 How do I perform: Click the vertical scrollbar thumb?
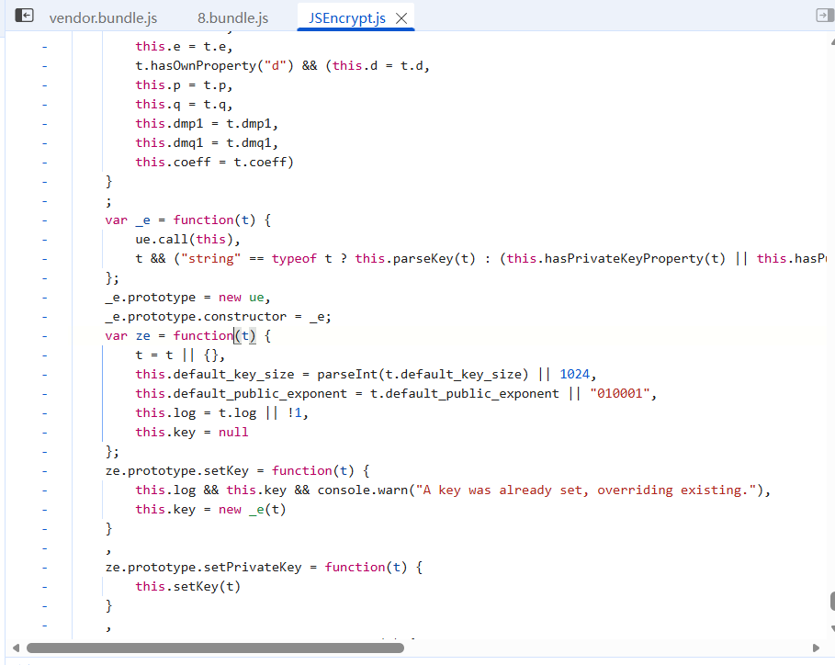832,602
